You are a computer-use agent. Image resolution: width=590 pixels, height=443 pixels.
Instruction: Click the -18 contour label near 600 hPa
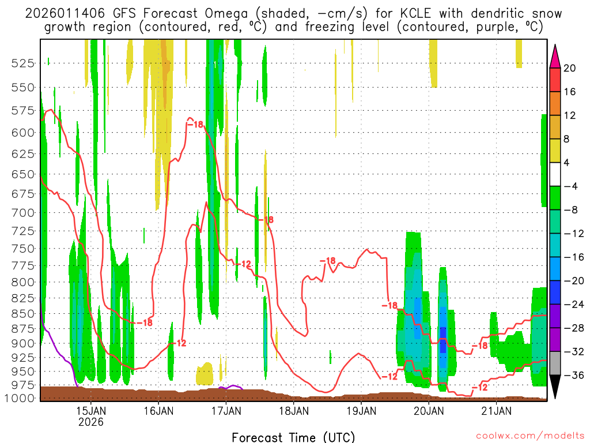pos(195,124)
